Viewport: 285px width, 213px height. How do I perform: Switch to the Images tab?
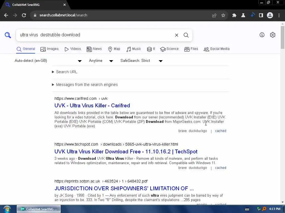coord(50,49)
